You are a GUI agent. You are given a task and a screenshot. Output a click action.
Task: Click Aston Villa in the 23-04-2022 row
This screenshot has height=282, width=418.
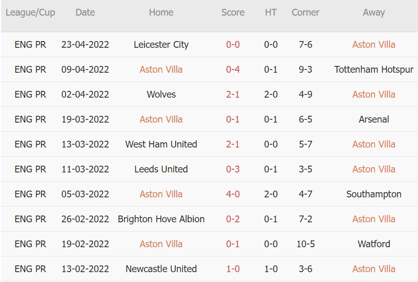click(374, 45)
